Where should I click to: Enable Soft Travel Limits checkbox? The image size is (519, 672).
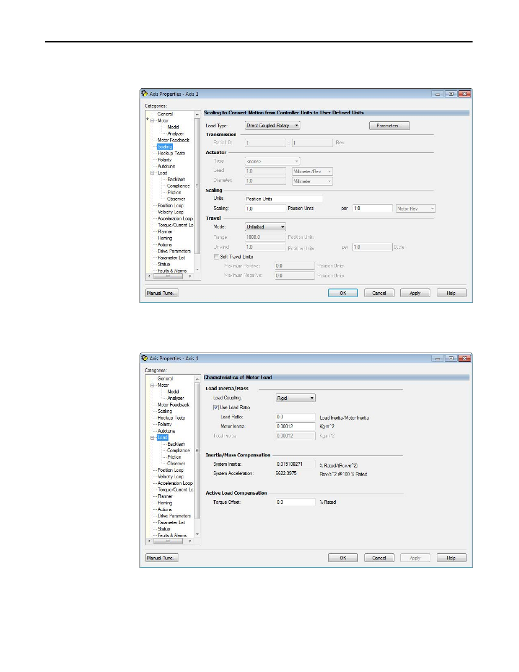click(216, 257)
